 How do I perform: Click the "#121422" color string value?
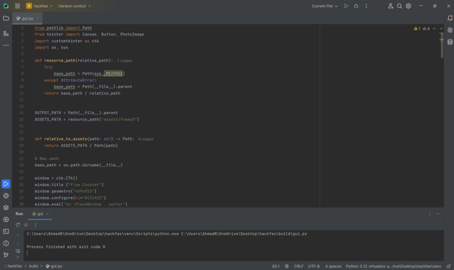pyautogui.click(x=92, y=198)
